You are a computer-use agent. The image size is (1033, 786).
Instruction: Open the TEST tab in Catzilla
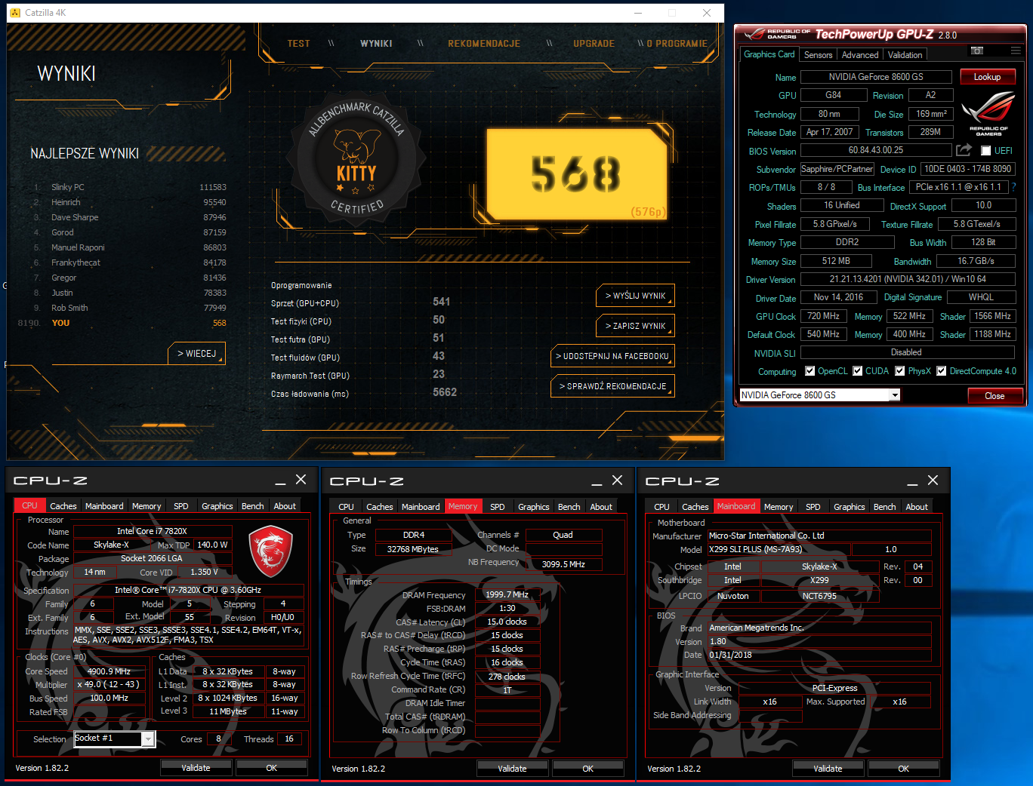[299, 44]
